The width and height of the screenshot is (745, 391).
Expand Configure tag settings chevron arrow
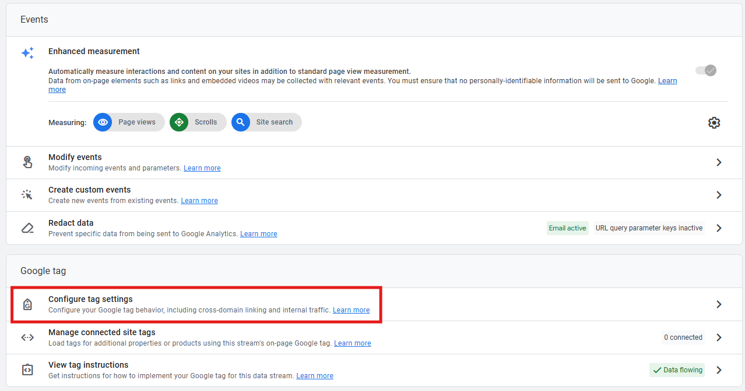719,304
